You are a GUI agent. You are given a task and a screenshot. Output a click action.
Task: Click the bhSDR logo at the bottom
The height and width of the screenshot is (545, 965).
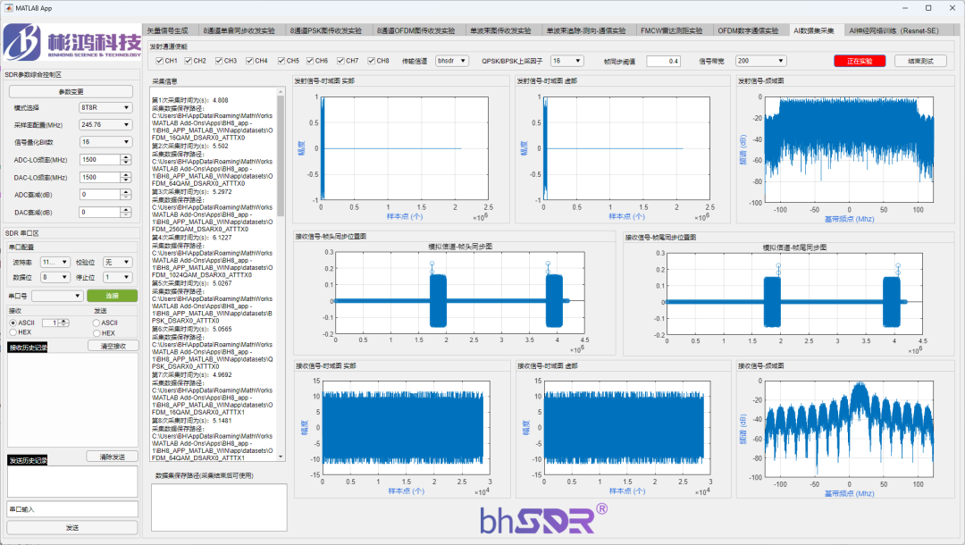(x=543, y=519)
